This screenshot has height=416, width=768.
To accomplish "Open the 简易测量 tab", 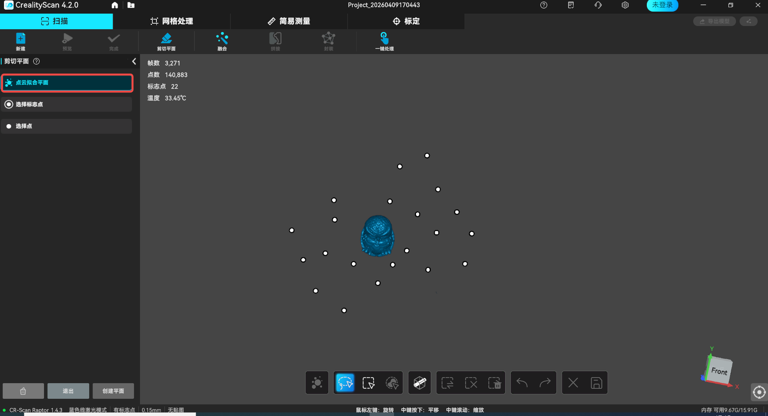I will tap(289, 21).
